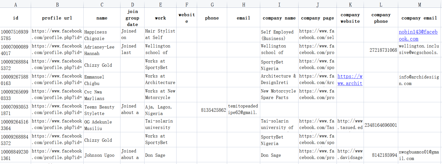
Task: Select company website cell 'http://www.tasued.ed'
Action: coord(350,125)
